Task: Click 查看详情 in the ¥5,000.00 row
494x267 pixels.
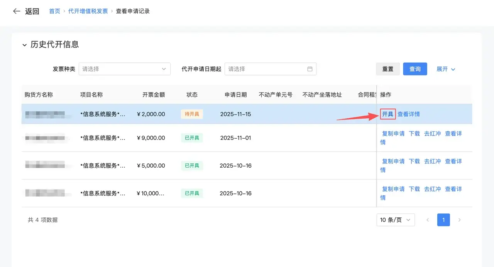Action: (453, 161)
